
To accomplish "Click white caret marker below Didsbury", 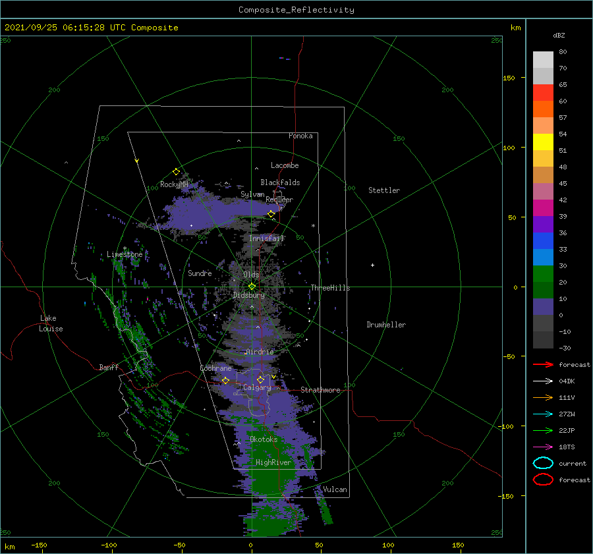I will pyautogui.click(x=252, y=307).
